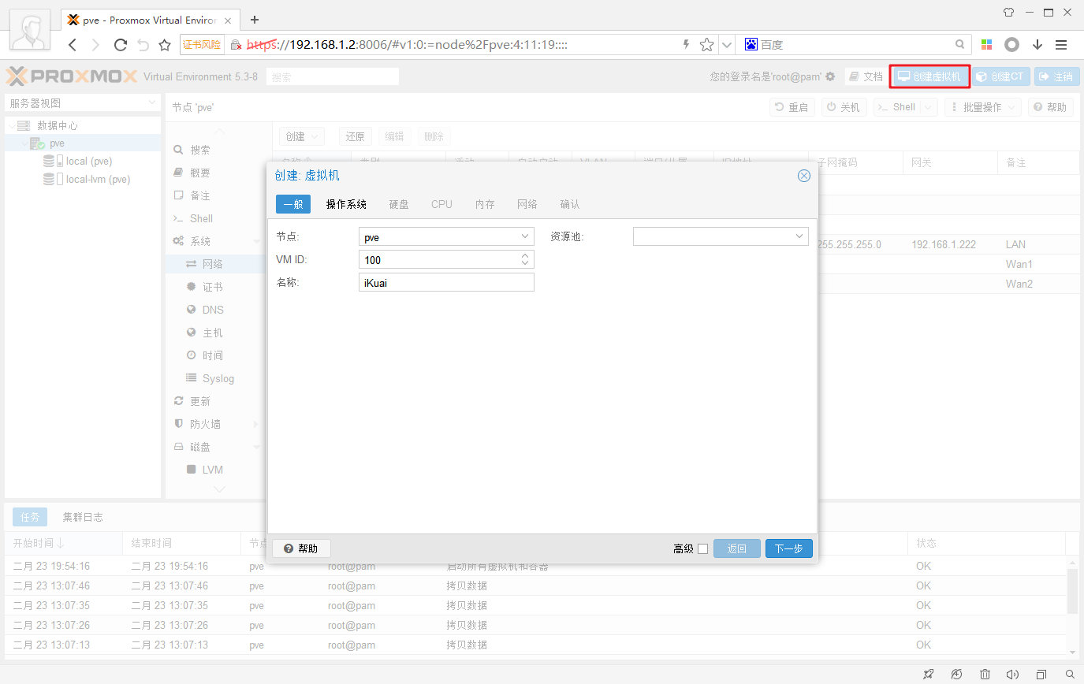This screenshot has width=1084, height=684.
Task: Open 时间 time settings in side menu
Action: 214,355
